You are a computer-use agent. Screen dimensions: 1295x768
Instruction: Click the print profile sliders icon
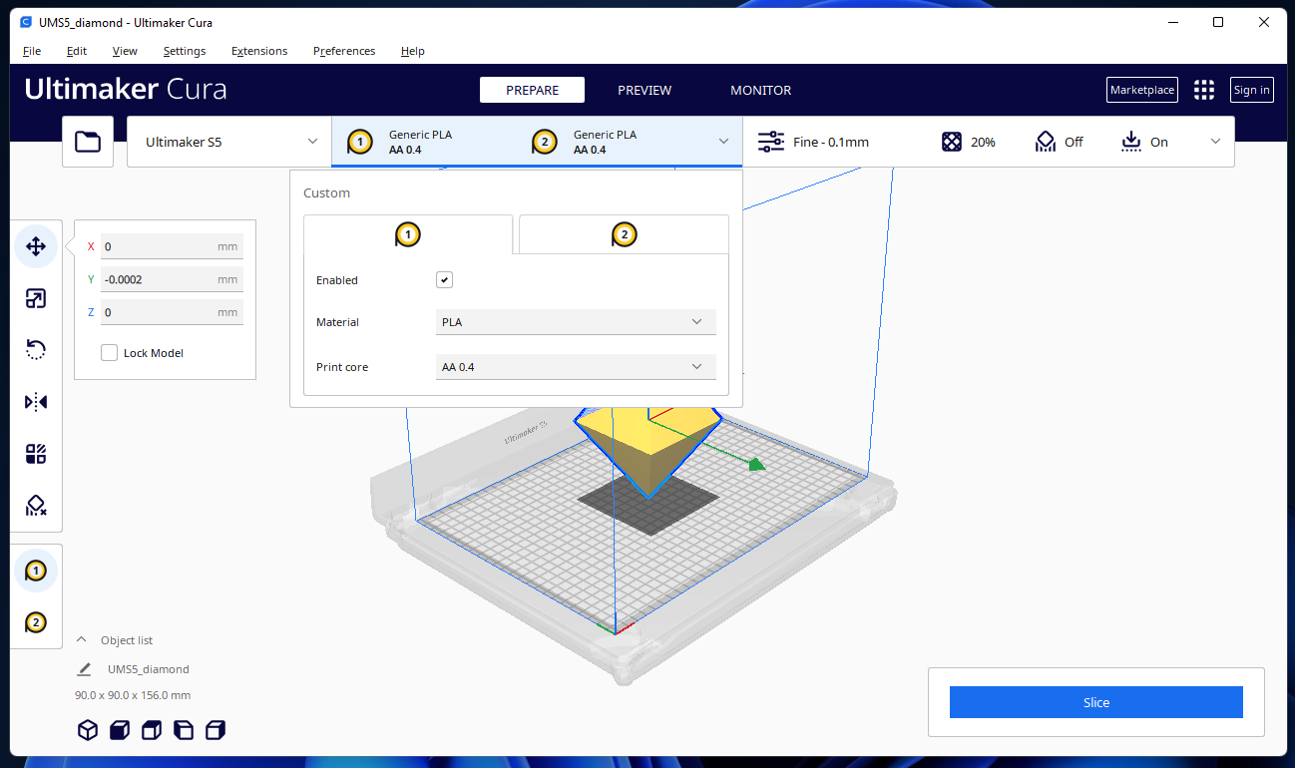tap(771, 142)
